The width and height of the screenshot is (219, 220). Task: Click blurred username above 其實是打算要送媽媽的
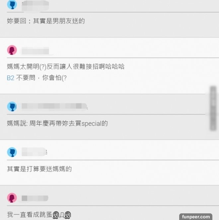click(x=34, y=152)
